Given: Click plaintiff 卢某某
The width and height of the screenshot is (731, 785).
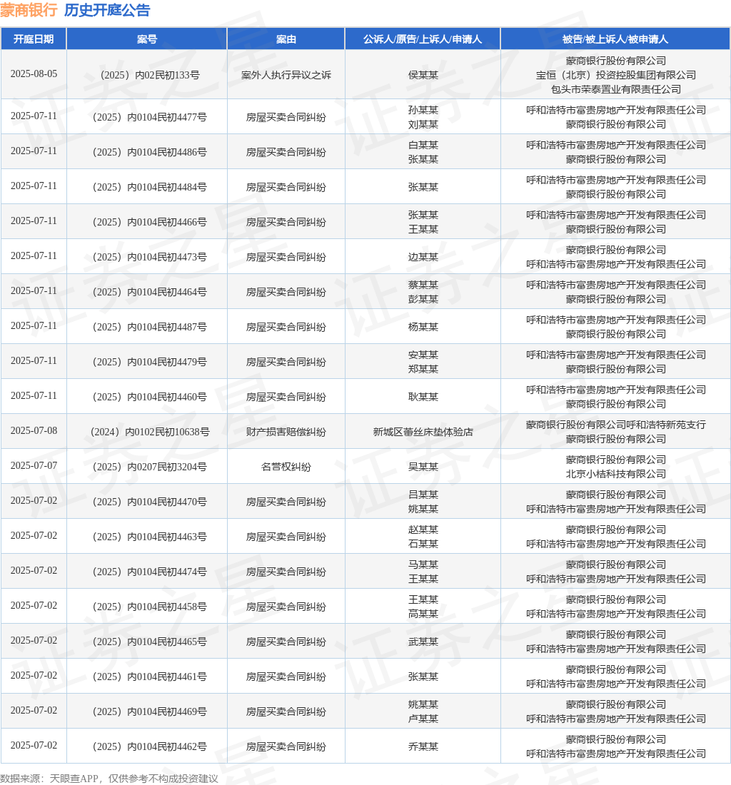Looking at the screenshot, I should [423, 719].
